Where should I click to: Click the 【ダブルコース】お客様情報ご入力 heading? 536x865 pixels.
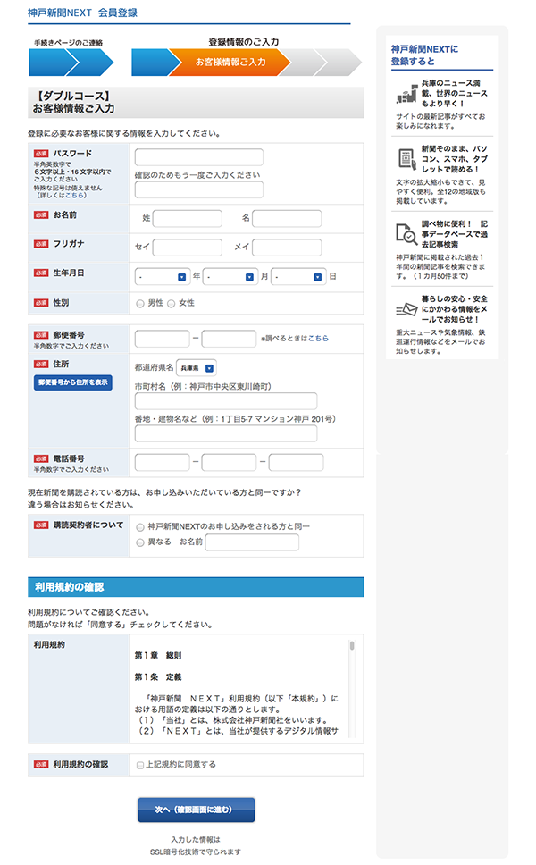tap(73, 102)
